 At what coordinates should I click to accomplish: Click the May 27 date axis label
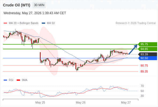[x=126, y=102]
